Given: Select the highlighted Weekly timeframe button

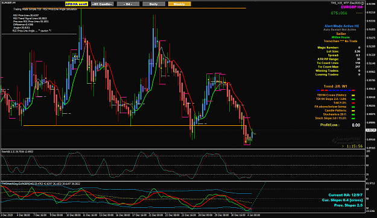Looking at the screenshot, I should click(x=179, y=4).
